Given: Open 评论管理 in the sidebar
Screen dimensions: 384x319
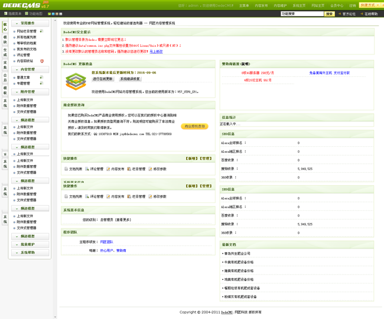Looking at the screenshot, I should [23, 55].
